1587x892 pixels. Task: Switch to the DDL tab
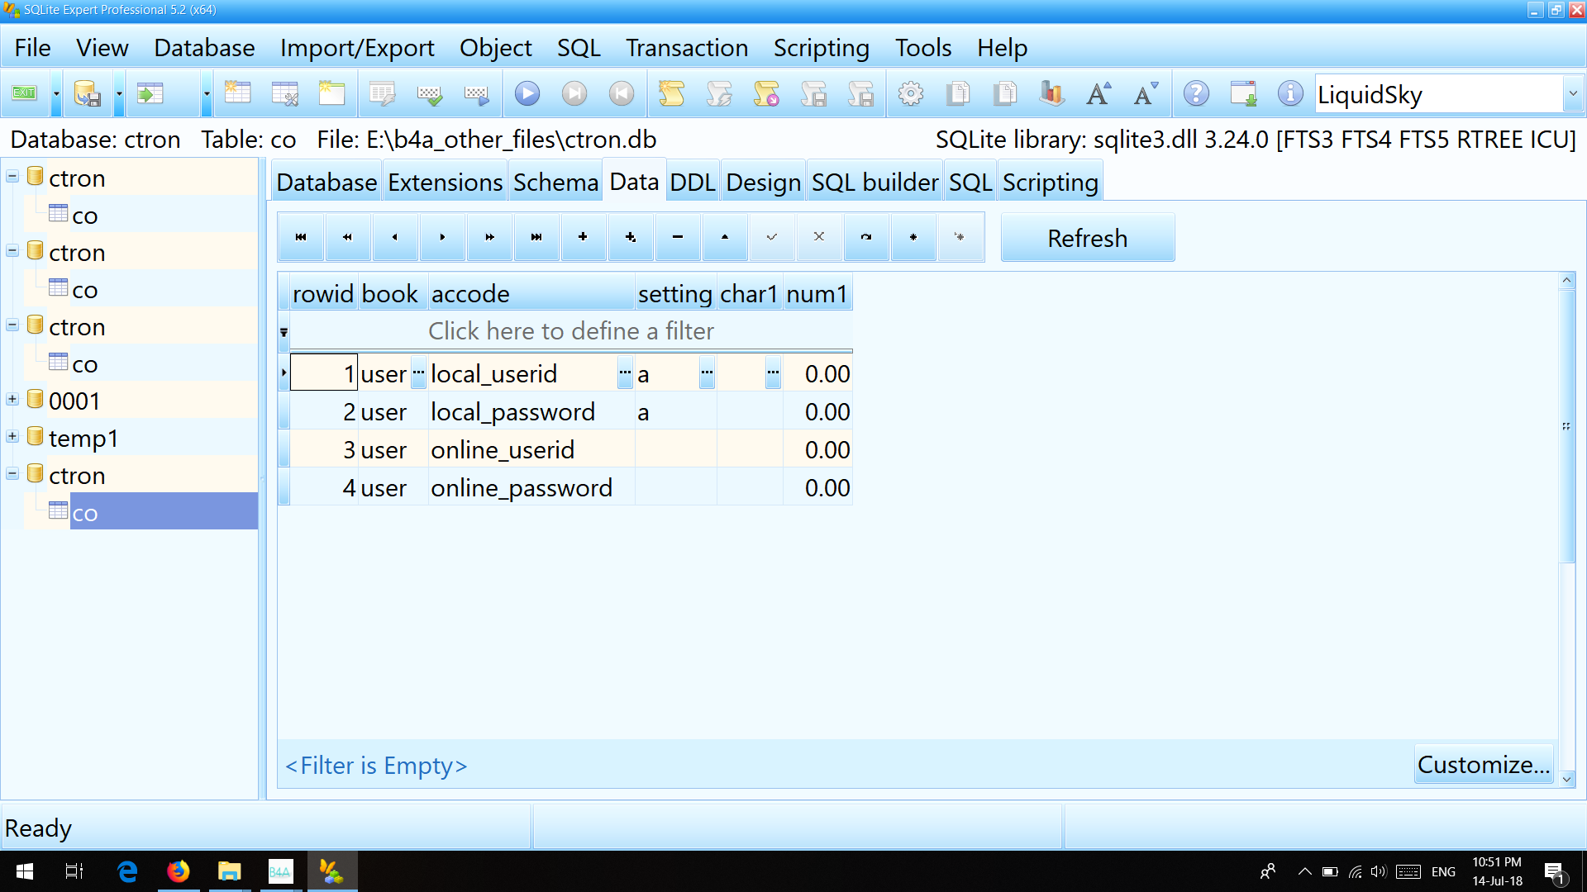(x=692, y=182)
